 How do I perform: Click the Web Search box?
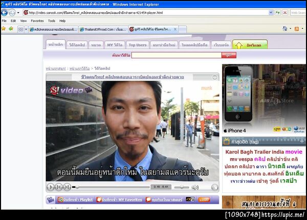pos(298,13)
